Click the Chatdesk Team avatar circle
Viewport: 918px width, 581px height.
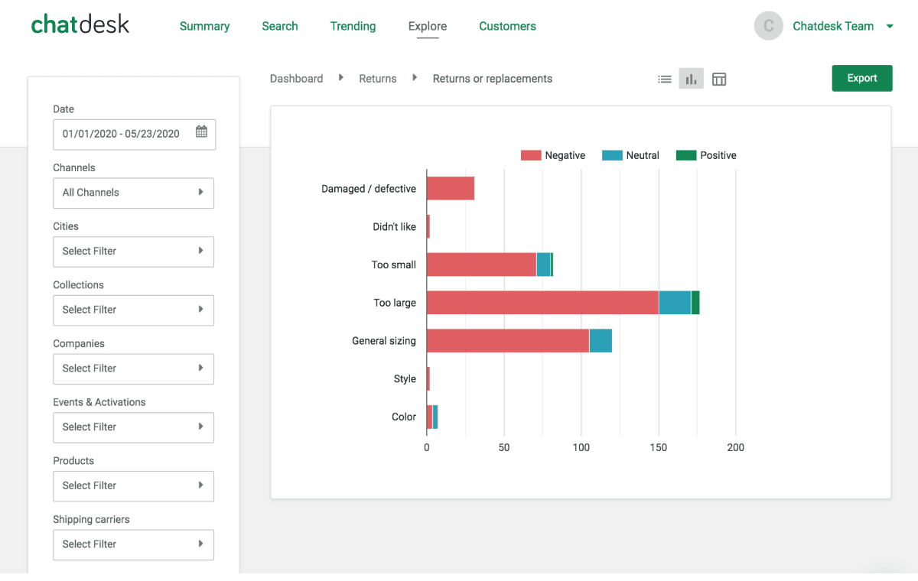coord(768,25)
